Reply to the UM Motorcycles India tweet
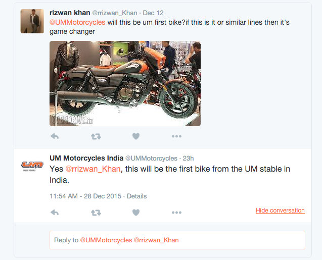 click(55, 213)
